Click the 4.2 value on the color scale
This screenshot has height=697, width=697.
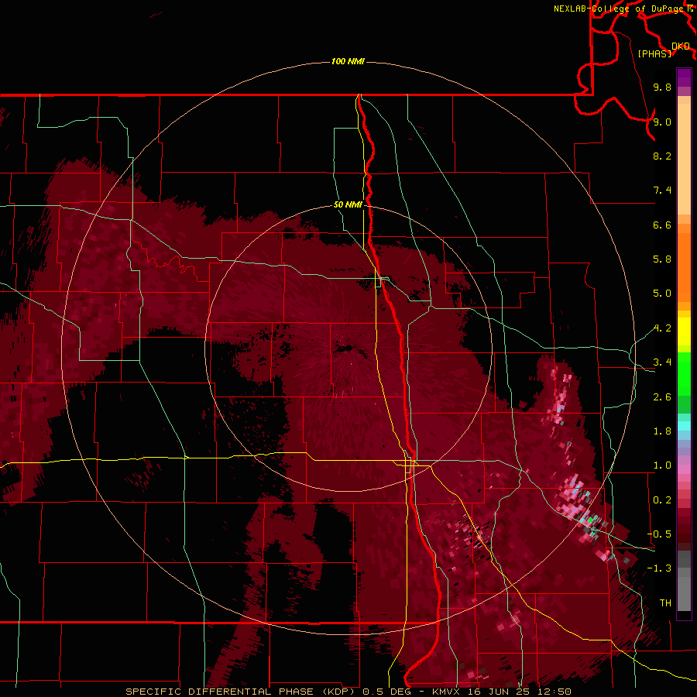[x=662, y=328]
